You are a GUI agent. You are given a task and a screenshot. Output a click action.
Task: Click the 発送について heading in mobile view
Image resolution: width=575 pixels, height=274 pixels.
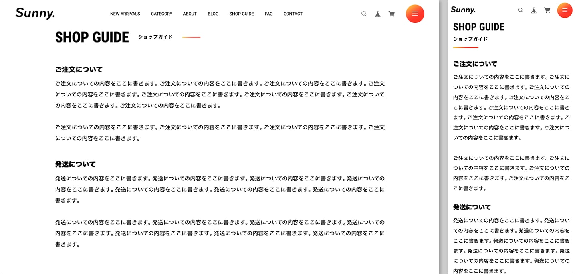click(472, 207)
